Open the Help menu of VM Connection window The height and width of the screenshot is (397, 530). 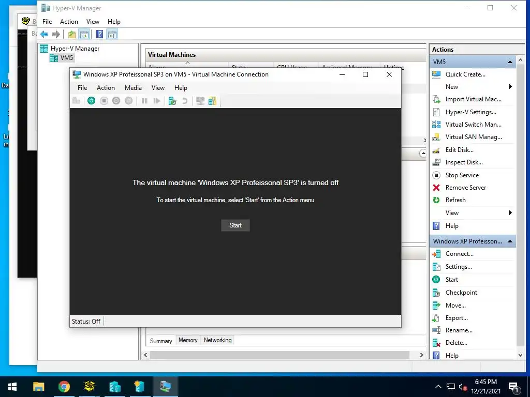point(181,88)
